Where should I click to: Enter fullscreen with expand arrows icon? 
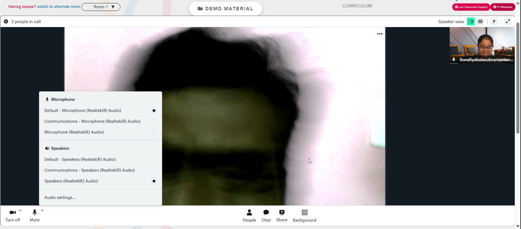507,21
